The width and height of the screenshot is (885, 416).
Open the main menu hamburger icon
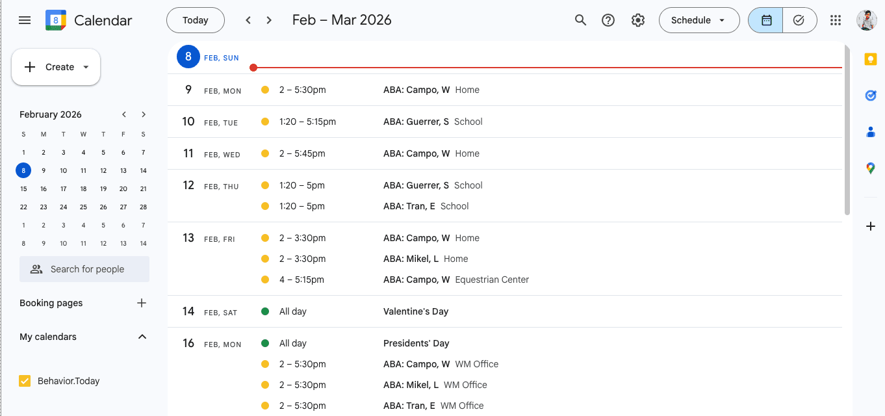pyautogui.click(x=25, y=20)
